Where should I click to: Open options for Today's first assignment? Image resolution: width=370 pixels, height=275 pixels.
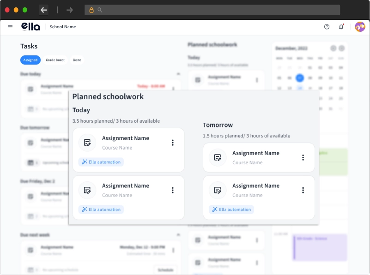[173, 143]
